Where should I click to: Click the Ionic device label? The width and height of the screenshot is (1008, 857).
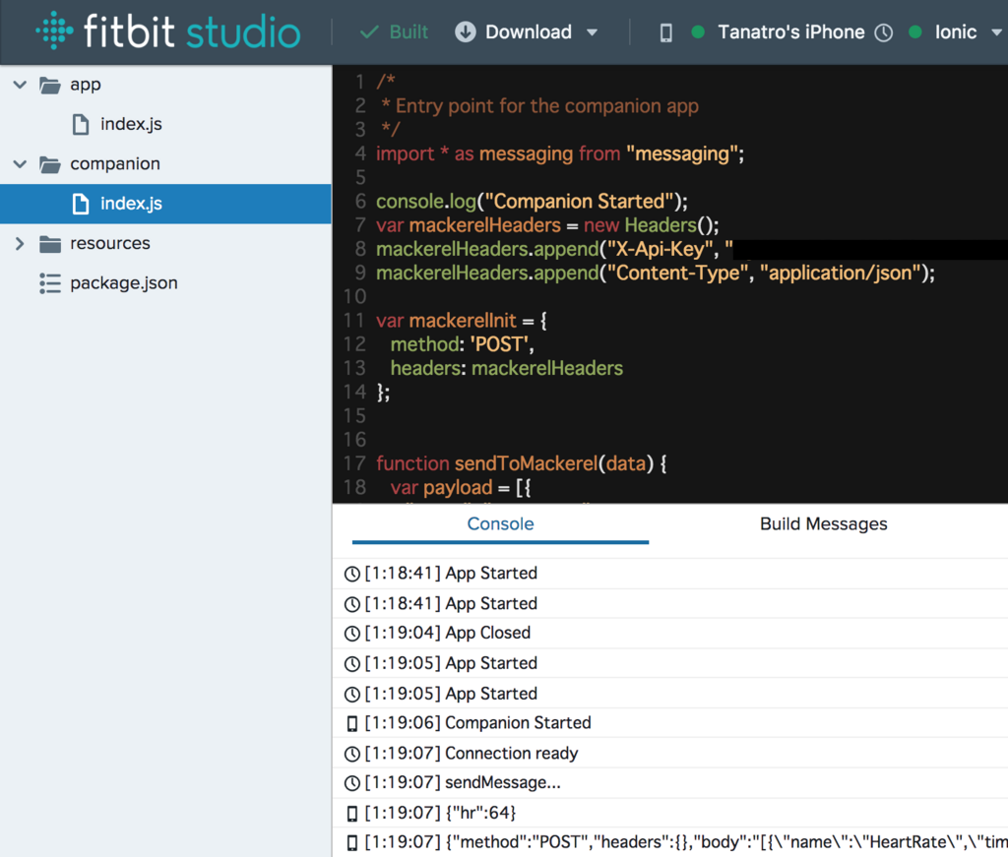tap(955, 31)
